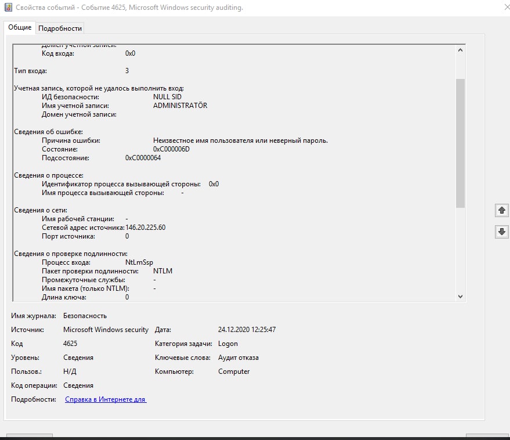
Task: Click the Безопасность log name value
Action: [x=85, y=316]
